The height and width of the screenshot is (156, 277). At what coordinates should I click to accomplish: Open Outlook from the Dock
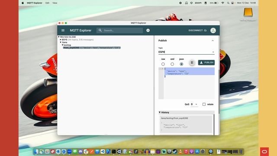(x=58, y=152)
